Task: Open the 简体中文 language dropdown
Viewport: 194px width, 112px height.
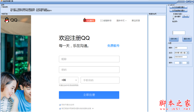Action: point(121,21)
